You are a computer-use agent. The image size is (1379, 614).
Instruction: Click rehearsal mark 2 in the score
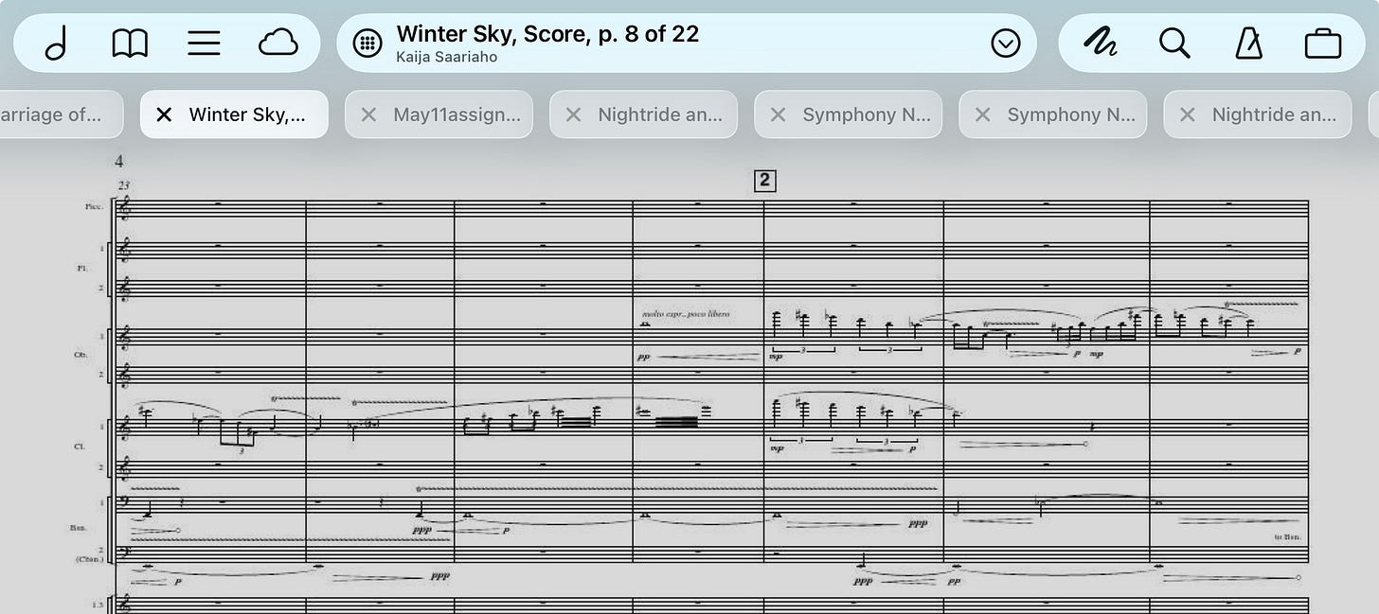(x=764, y=181)
